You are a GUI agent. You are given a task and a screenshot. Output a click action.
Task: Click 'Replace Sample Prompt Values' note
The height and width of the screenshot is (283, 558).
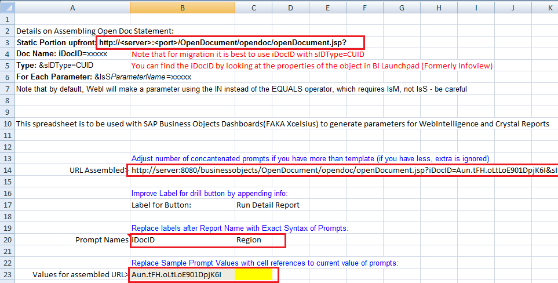click(265, 263)
